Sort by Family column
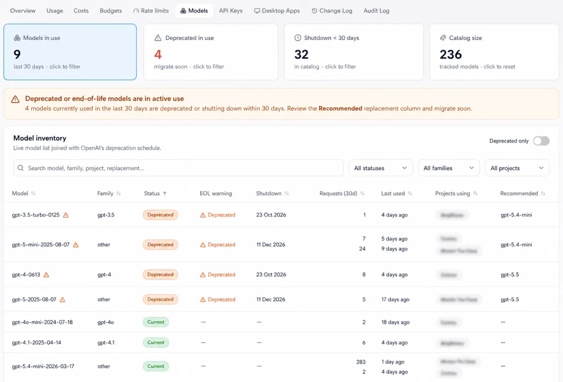The height and width of the screenshot is (382, 563). pos(109,194)
